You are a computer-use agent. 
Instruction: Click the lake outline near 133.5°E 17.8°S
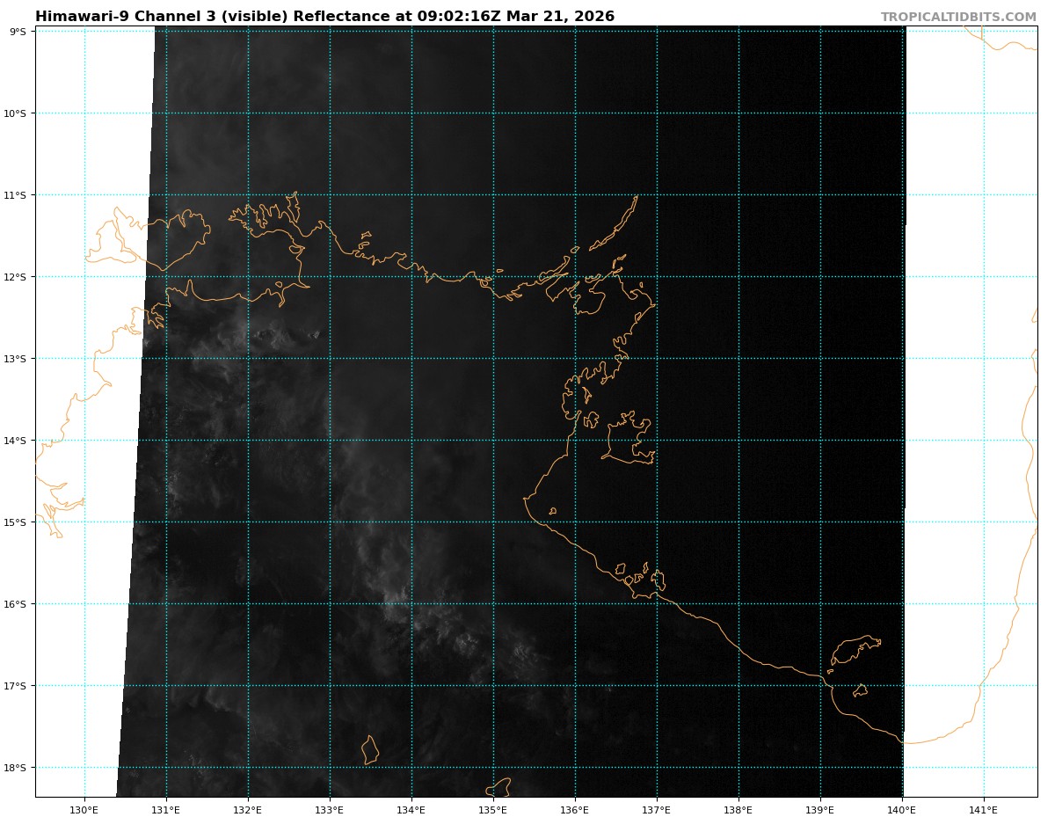[x=370, y=750]
